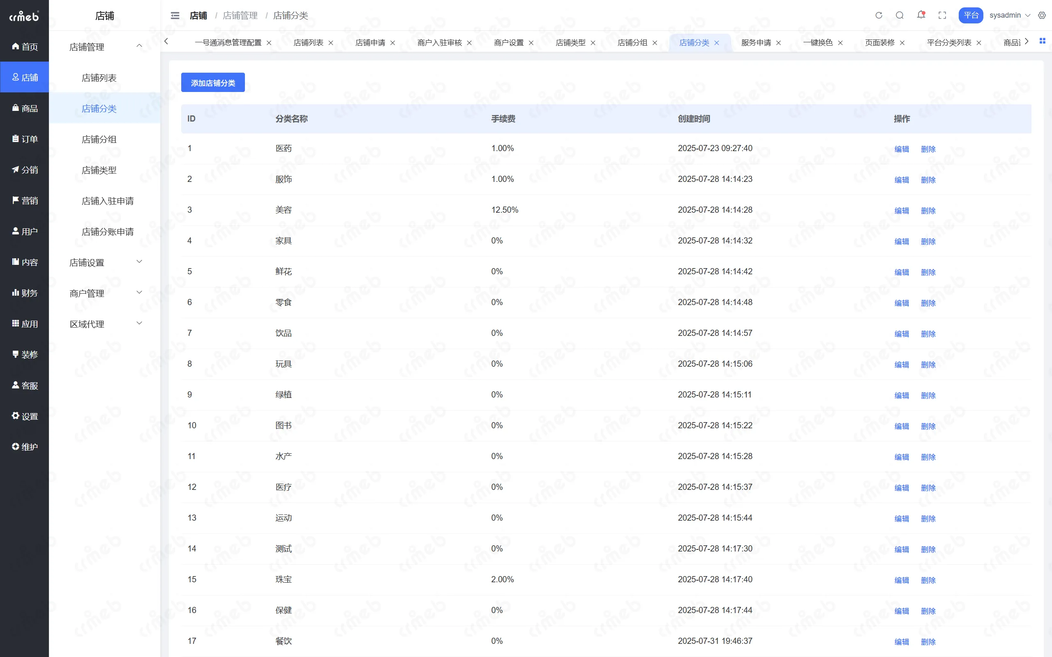Open 维护 in the main sidebar
The height and width of the screenshot is (657, 1052).
(x=24, y=447)
